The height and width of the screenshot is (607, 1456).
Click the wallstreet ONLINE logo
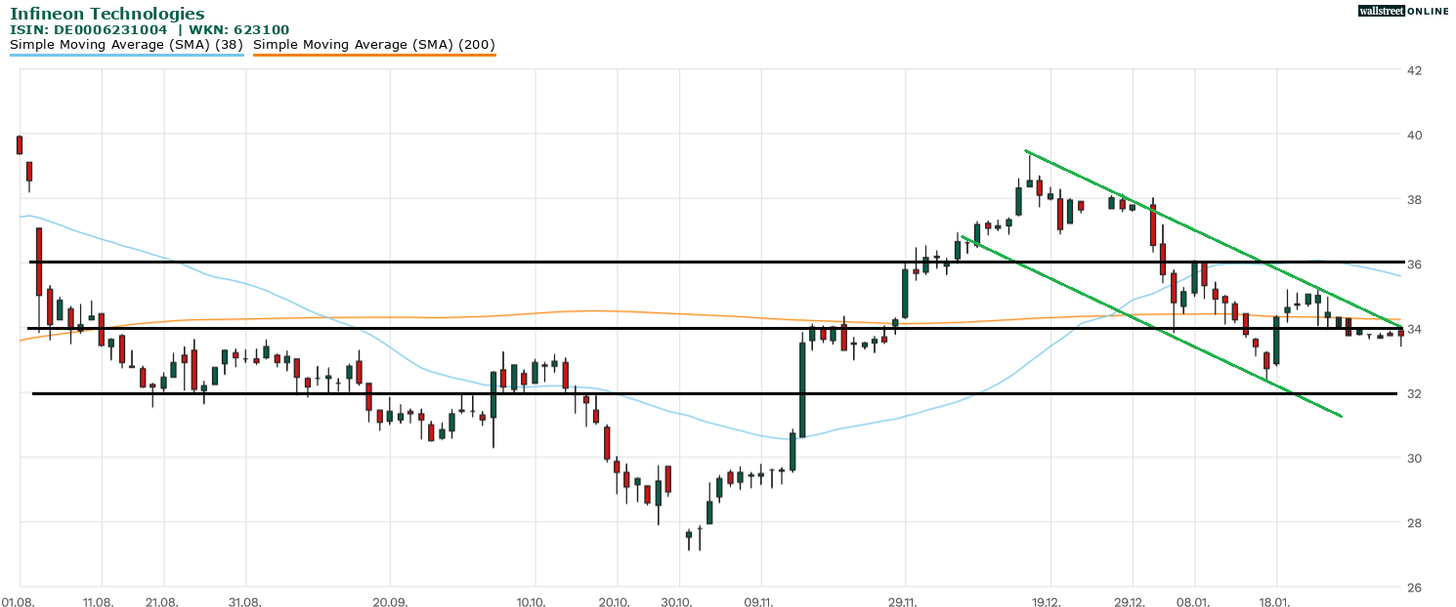(1403, 11)
